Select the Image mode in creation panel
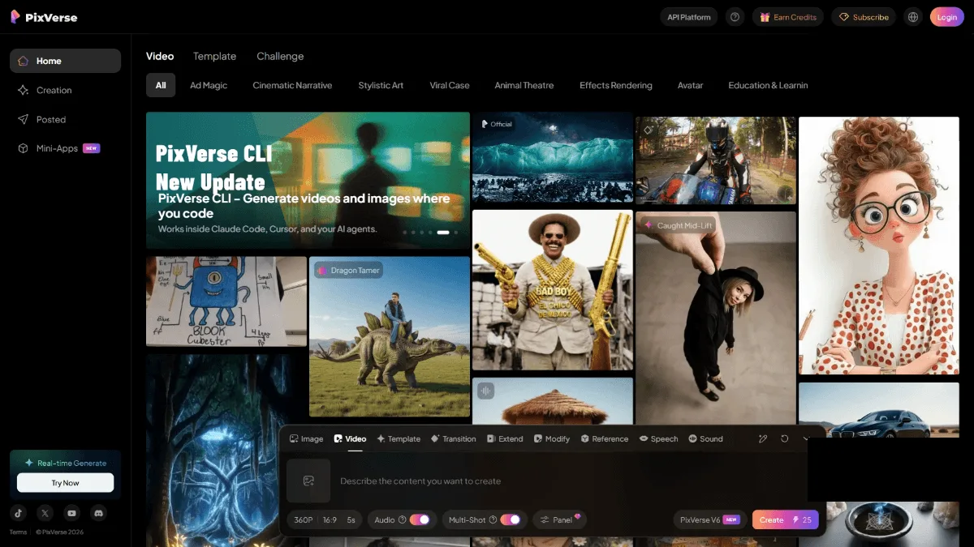 pyautogui.click(x=306, y=438)
